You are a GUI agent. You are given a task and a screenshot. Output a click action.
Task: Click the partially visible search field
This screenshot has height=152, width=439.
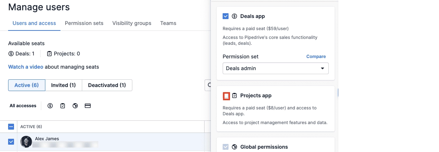click(x=208, y=85)
